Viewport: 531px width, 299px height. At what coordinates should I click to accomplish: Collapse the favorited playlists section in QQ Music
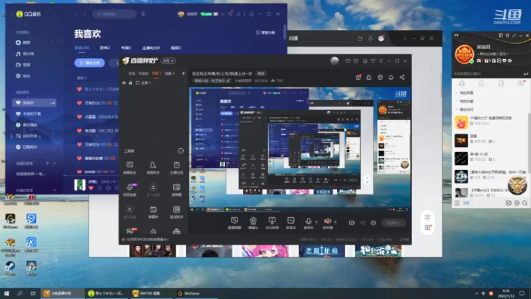[x=54, y=190]
